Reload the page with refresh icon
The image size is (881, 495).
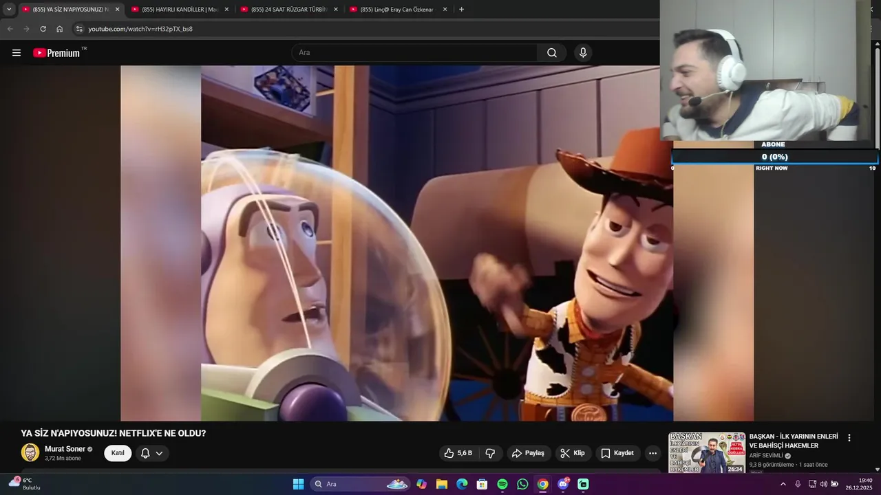[x=43, y=29]
